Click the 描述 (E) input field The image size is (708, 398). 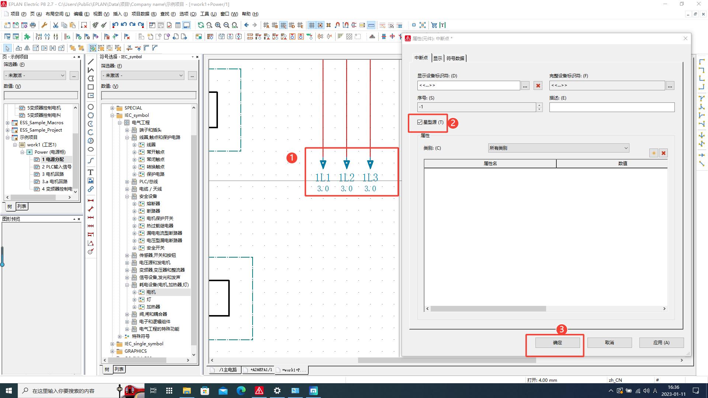click(x=611, y=107)
